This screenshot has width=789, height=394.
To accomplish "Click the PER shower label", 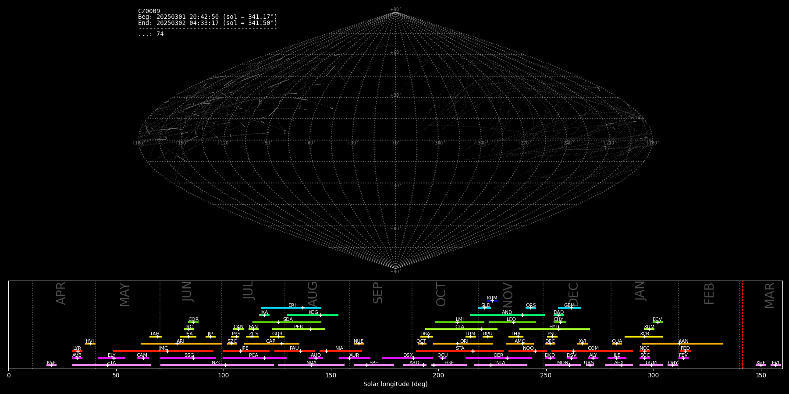I will [299, 327].
